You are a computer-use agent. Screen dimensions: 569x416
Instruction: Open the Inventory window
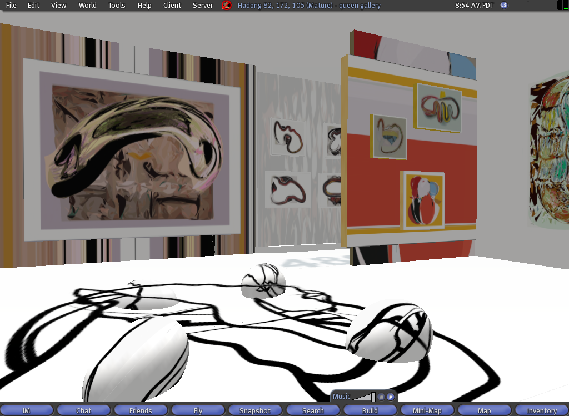(542, 410)
